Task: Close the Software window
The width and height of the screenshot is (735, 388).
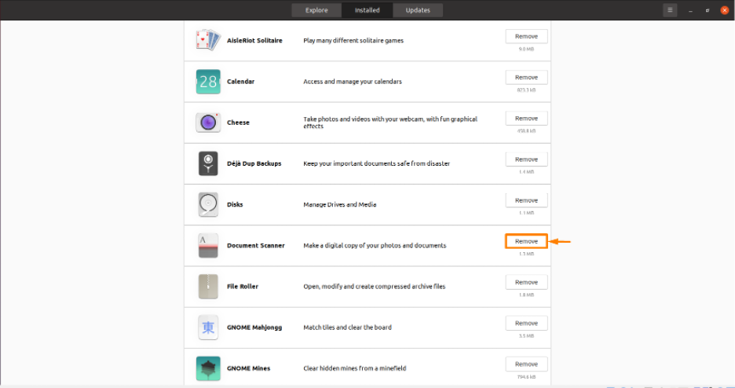Action: click(x=725, y=10)
